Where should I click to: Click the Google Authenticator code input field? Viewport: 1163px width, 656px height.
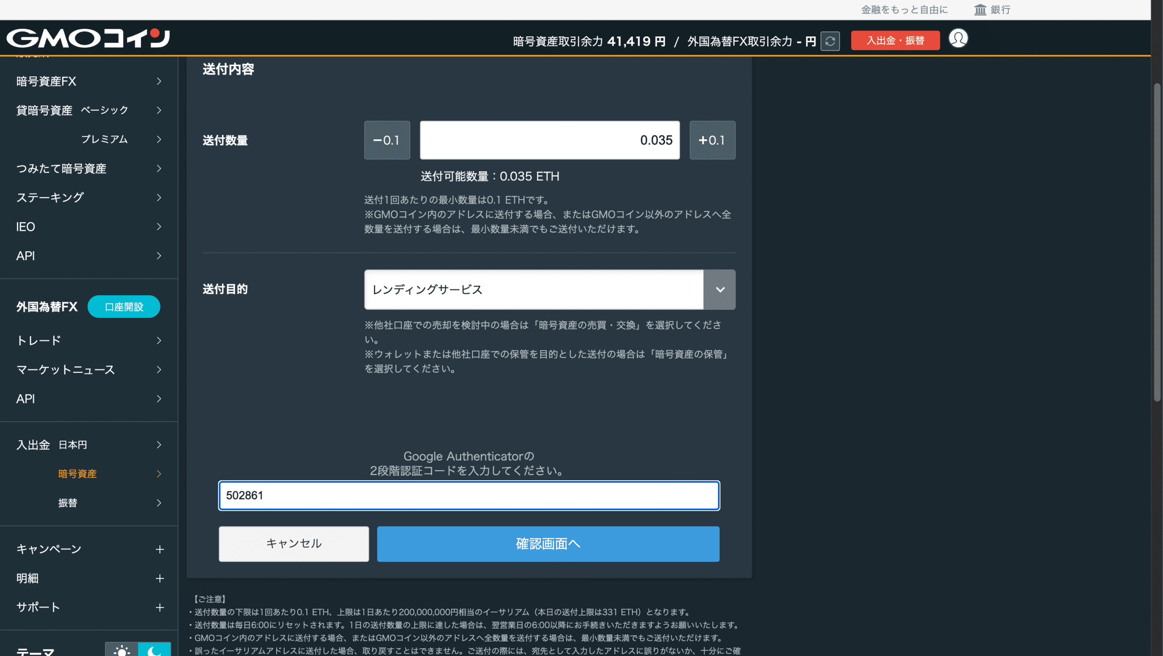coord(469,496)
